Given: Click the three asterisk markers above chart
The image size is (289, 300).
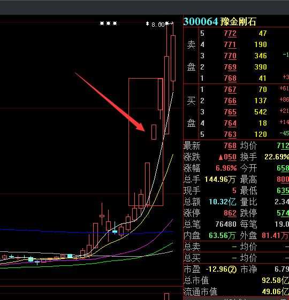Looking at the screenshot, I should click(x=109, y=24).
